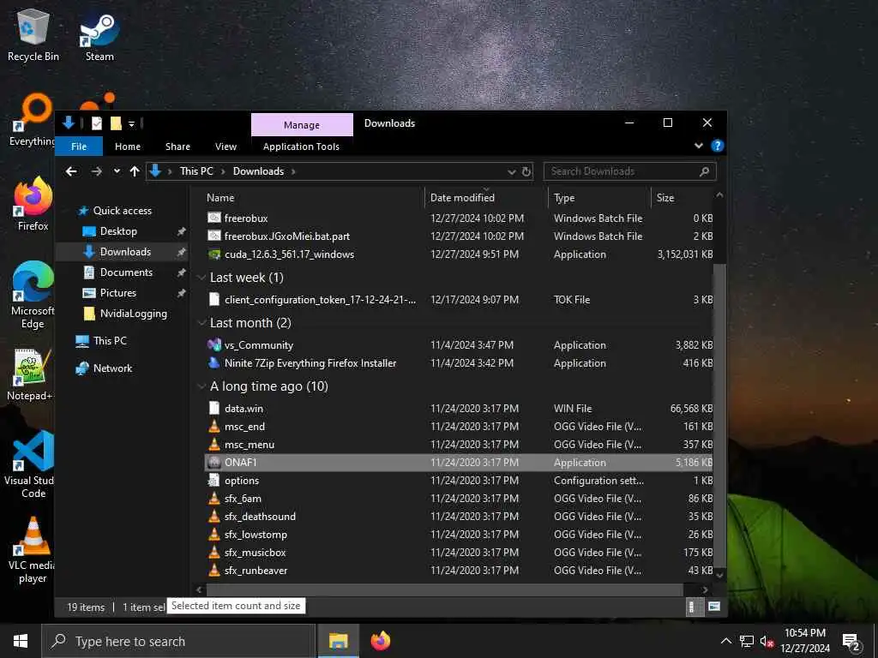Open Documents in the navigation pane
The height and width of the screenshot is (658, 878).
click(126, 272)
